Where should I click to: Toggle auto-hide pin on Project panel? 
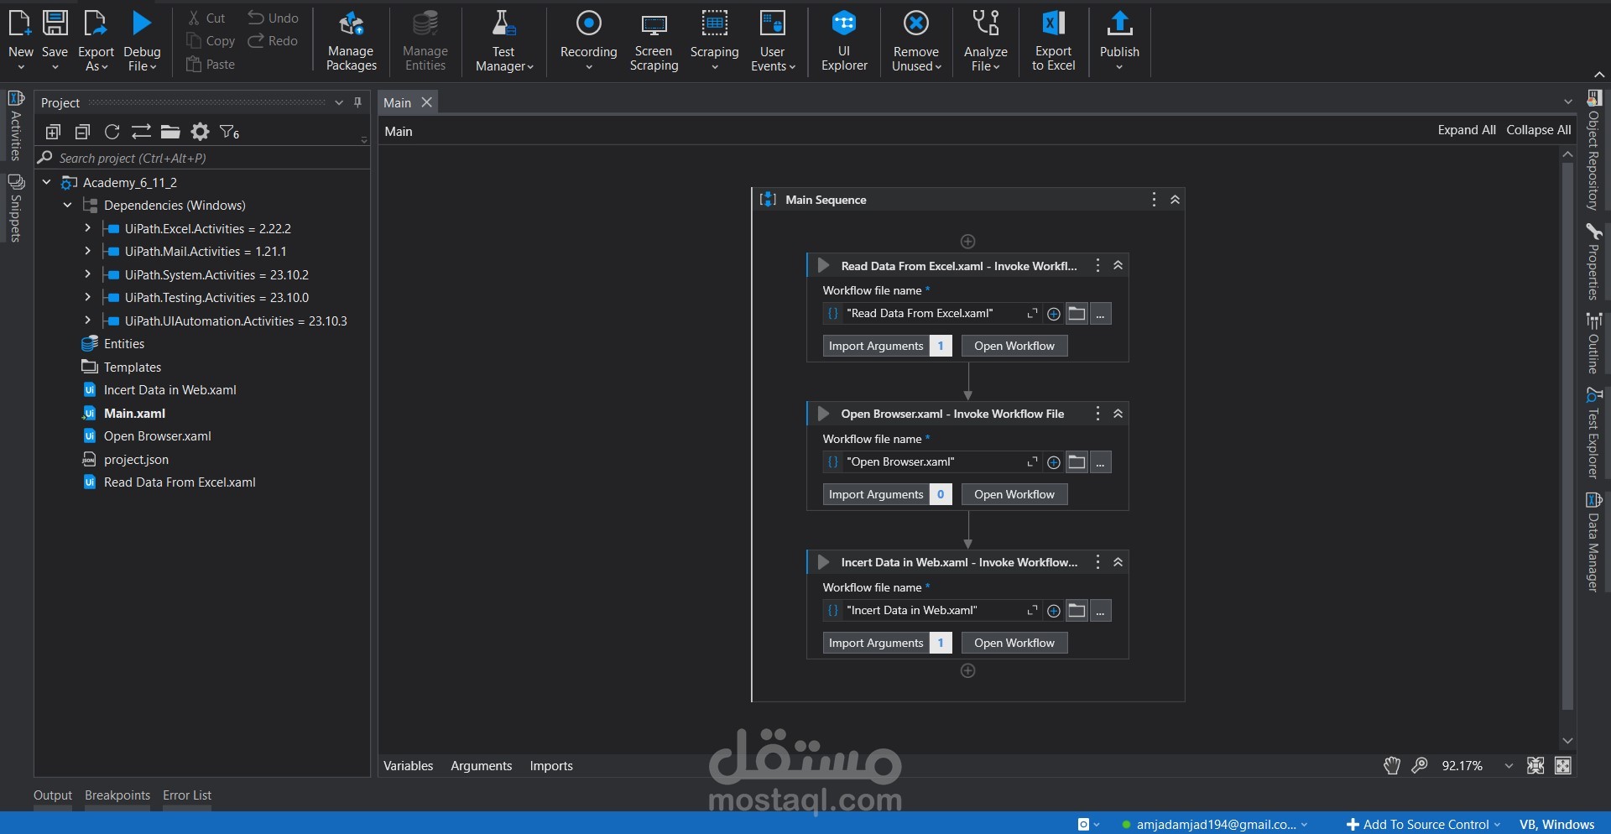[358, 102]
